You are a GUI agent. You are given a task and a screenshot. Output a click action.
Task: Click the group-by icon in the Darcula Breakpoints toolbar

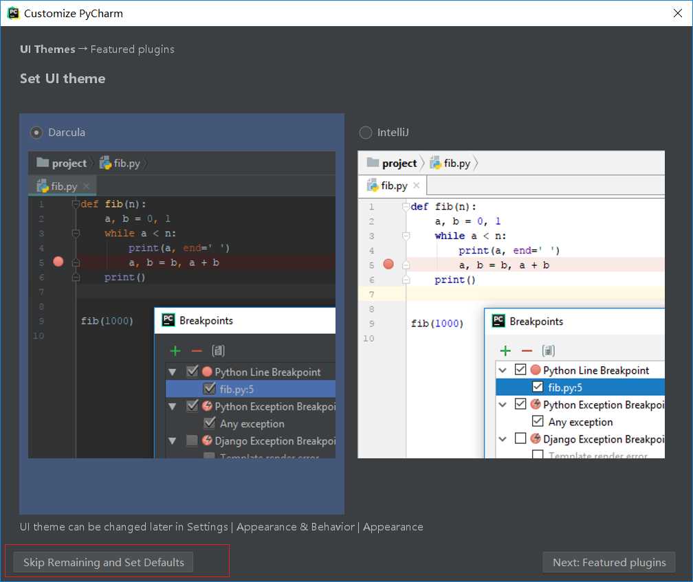219,350
